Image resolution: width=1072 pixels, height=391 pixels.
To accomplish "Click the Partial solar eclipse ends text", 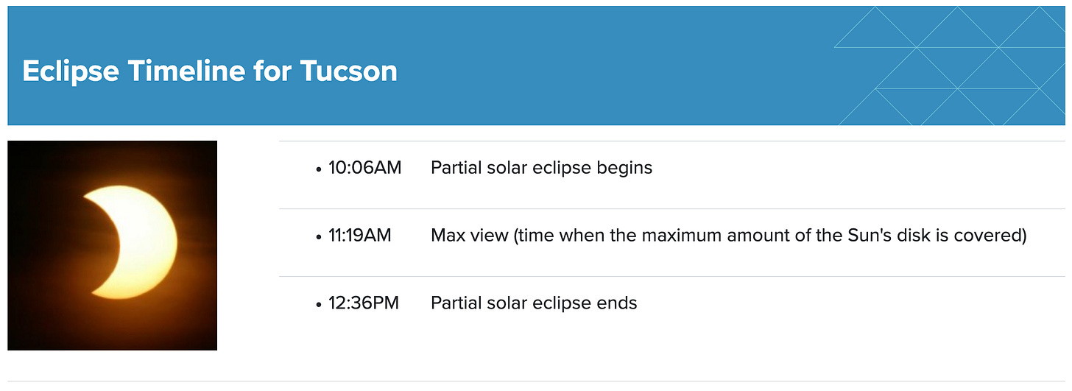I will [x=534, y=303].
